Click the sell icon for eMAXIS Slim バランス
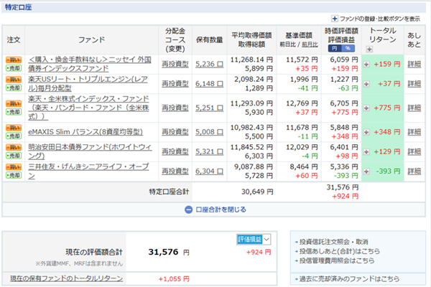This screenshot has height=287, width=431. 13,136
